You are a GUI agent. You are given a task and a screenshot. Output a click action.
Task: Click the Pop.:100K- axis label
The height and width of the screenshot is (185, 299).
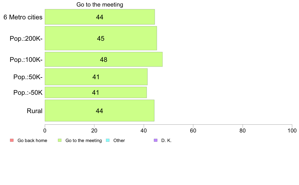(26, 60)
